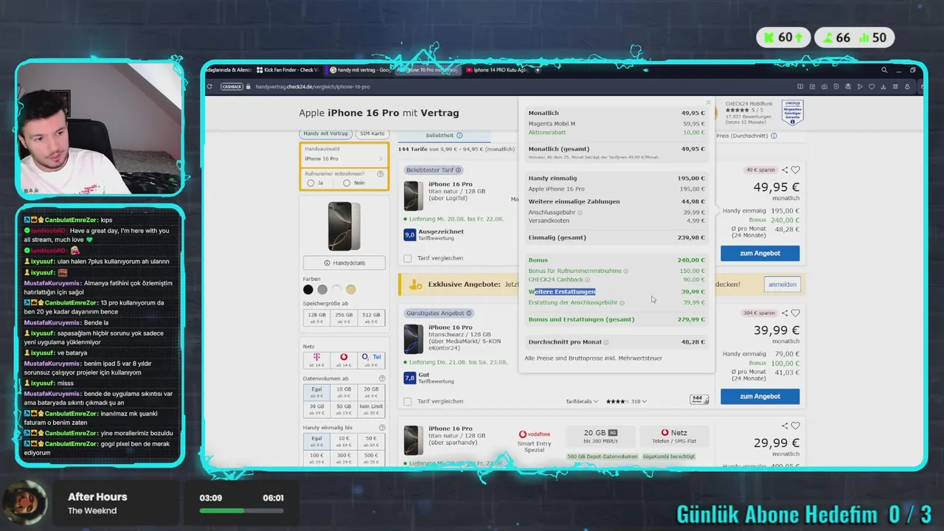The height and width of the screenshot is (531, 944).
Task: Switch to SIM-Karte tab
Action: [372, 133]
